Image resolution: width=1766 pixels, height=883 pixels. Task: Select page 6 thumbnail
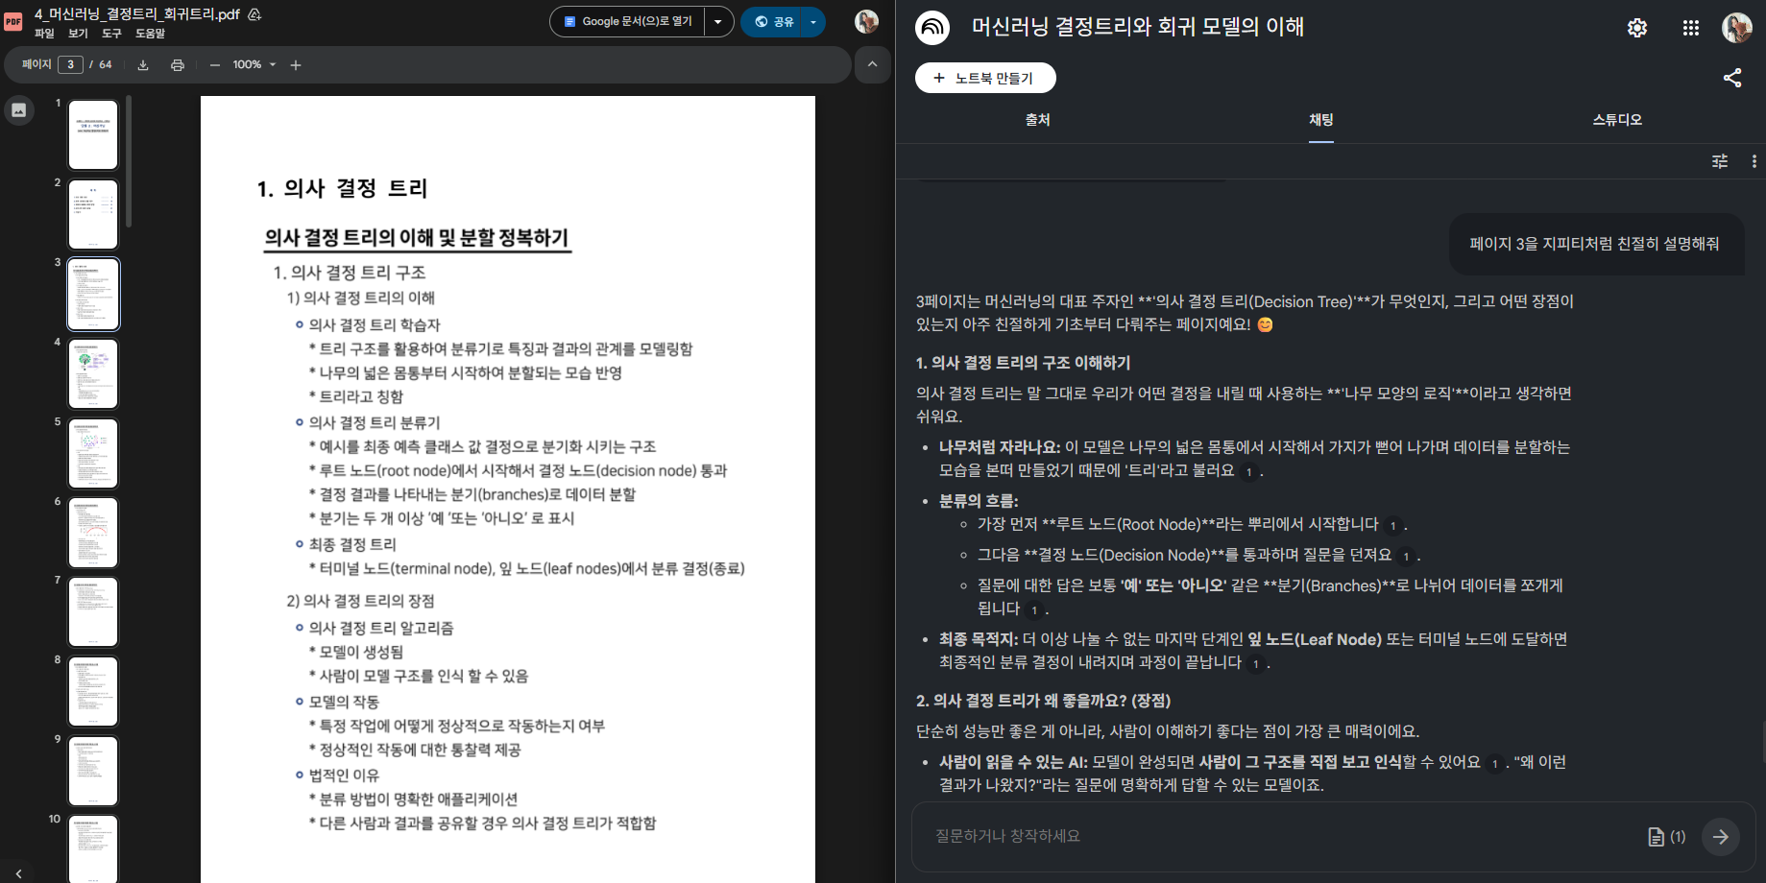(x=93, y=533)
